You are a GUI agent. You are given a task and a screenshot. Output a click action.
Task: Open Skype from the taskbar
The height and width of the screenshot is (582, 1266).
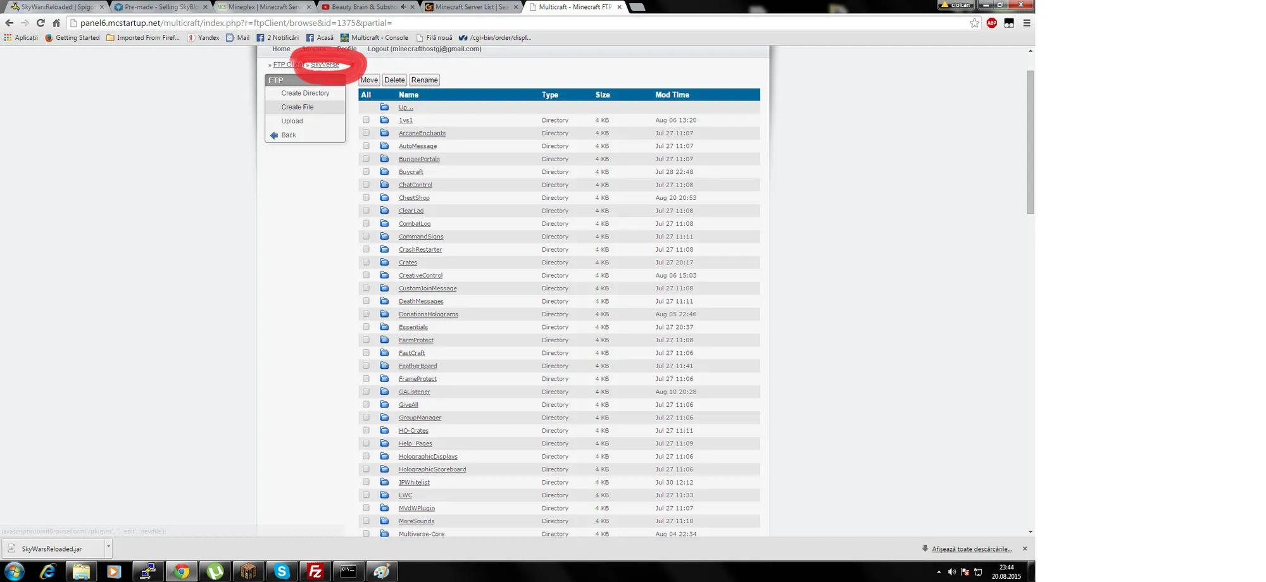[x=282, y=571]
